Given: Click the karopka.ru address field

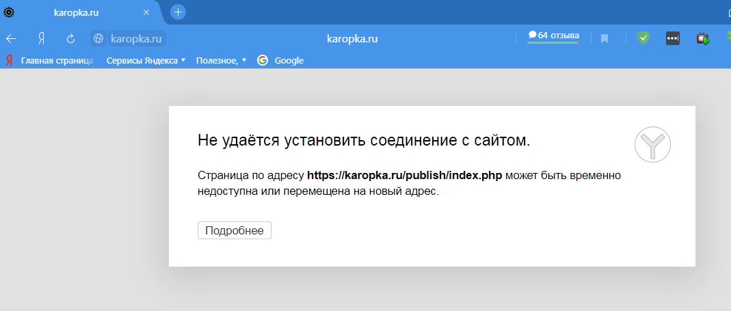Looking at the screenshot, I should 352,39.
